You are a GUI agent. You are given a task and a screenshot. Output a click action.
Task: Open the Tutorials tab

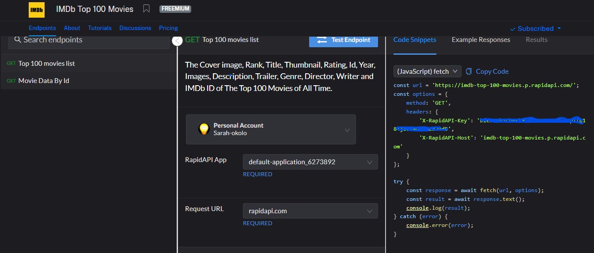point(100,28)
